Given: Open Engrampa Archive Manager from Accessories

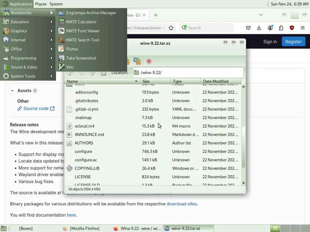Looking at the screenshot, I should [x=91, y=13].
